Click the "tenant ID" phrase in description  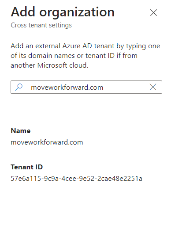(100, 56)
